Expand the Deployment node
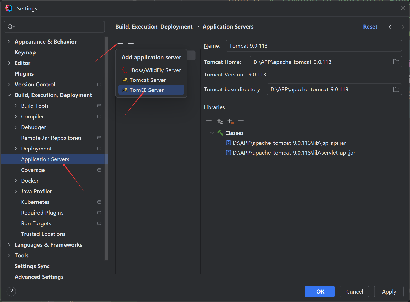The height and width of the screenshot is (302, 410). pyautogui.click(x=16, y=149)
